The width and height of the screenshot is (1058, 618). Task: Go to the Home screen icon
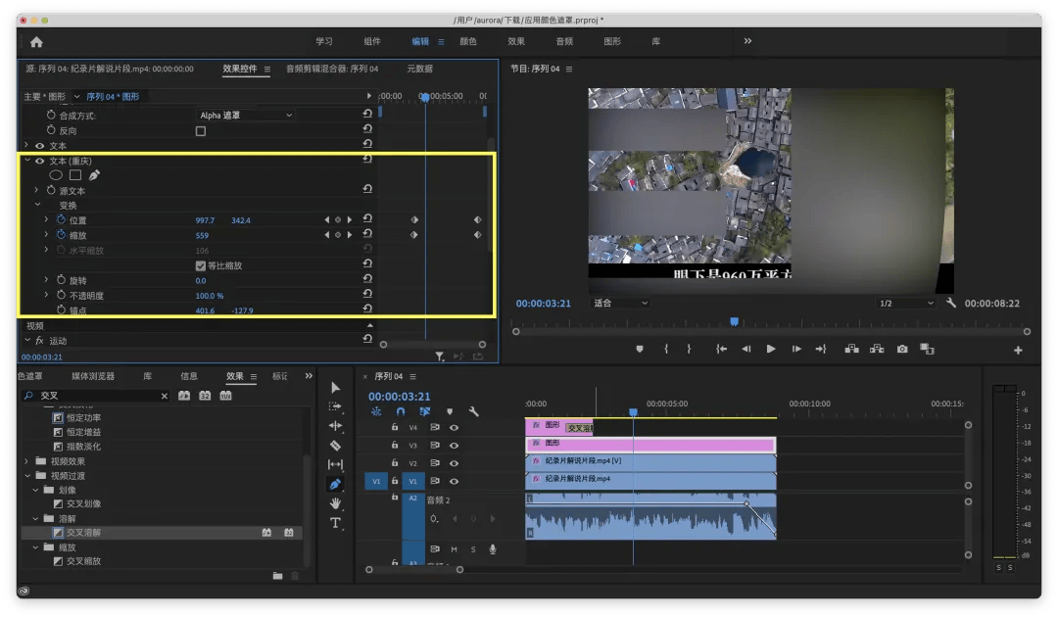[36, 42]
